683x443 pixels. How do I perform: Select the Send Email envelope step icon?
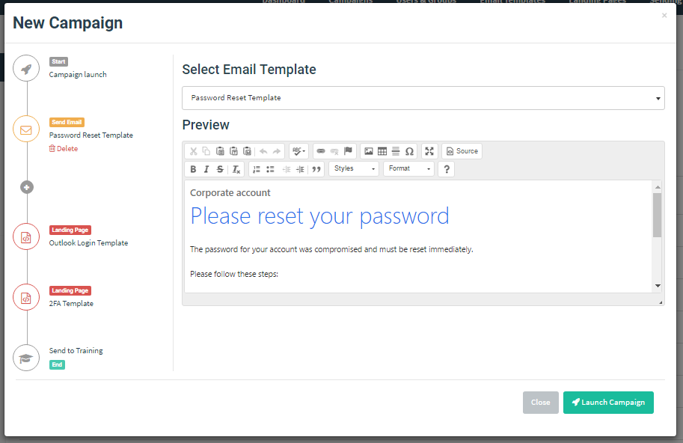click(x=26, y=129)
